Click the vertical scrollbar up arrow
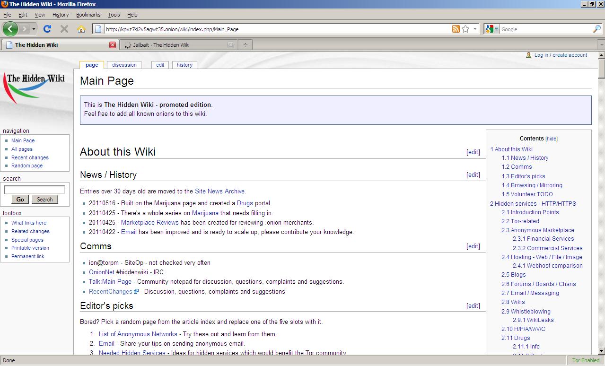The width and height of the screenshot is (605, 366). pos(601,55)
